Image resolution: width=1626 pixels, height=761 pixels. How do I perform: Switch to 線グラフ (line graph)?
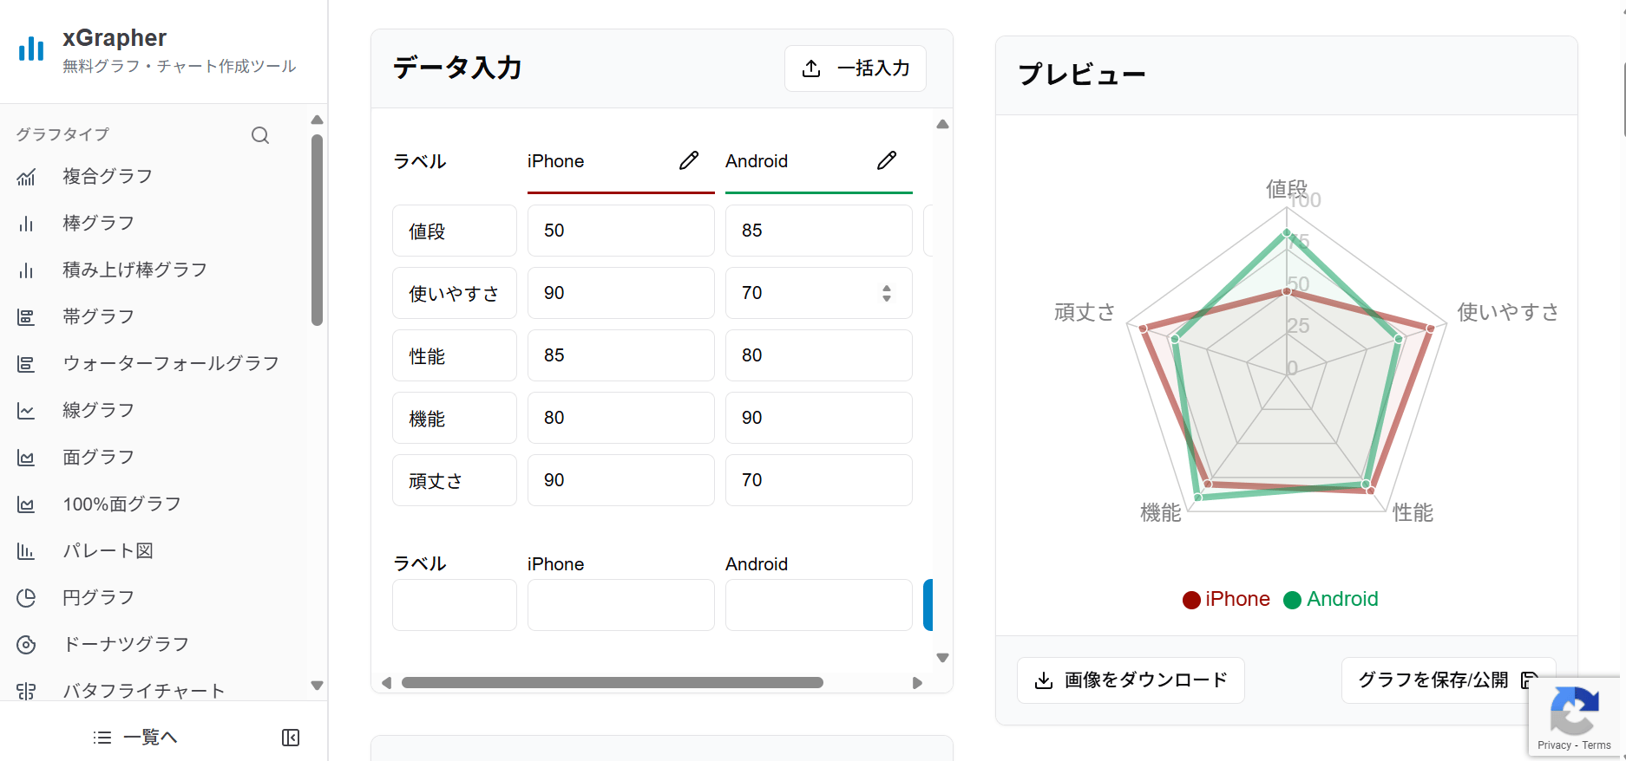pyautogui.click(x=97, y=410)
